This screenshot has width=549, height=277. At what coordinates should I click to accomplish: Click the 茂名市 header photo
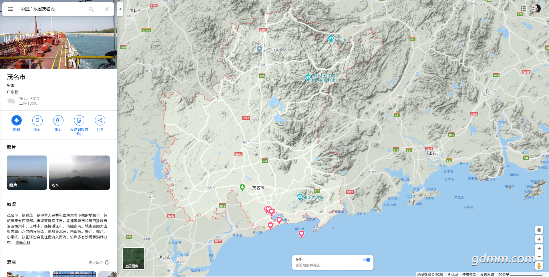pos(58,42)
